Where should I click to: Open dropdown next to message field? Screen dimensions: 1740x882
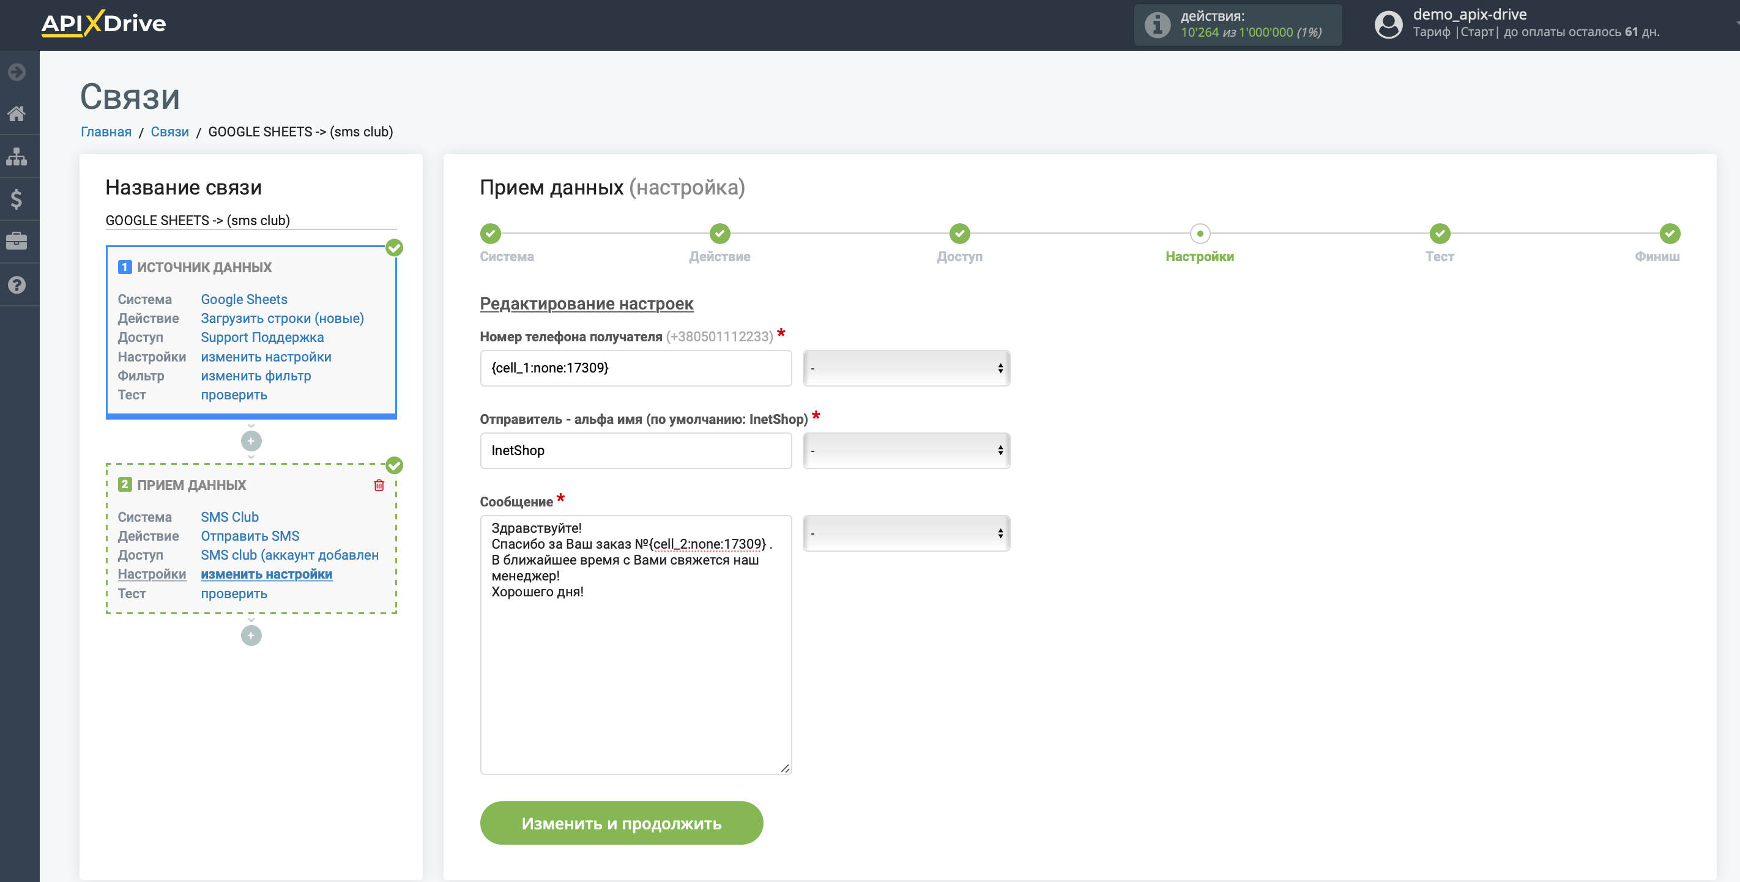[907, 533]
